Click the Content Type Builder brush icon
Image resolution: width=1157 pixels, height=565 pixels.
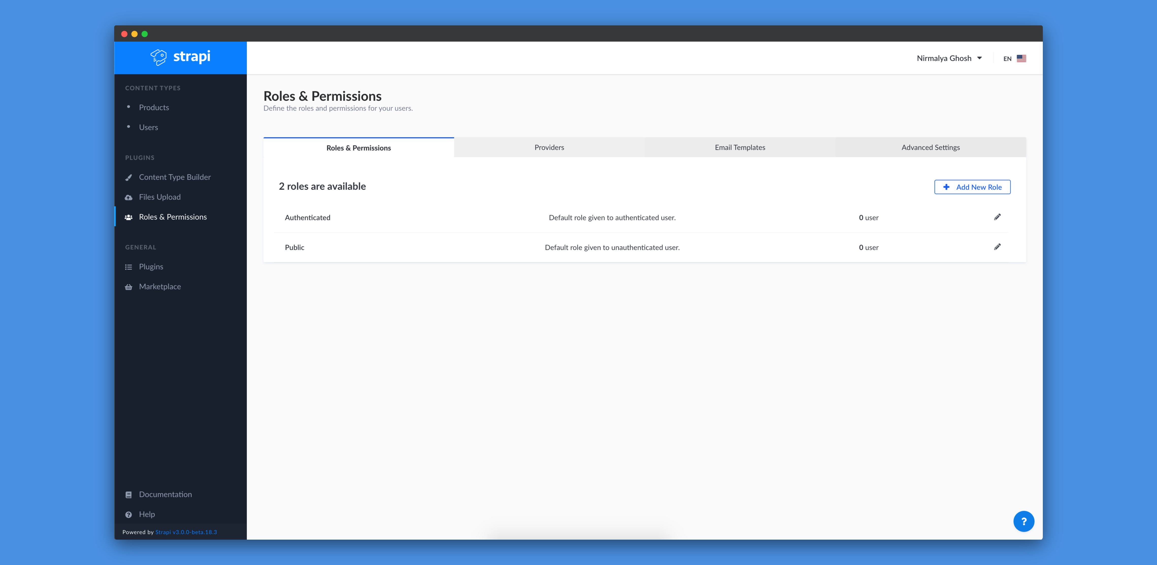(128, 177)
